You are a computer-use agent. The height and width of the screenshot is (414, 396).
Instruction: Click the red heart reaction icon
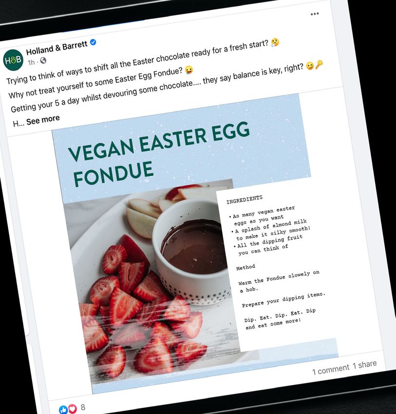click(72, 409)
